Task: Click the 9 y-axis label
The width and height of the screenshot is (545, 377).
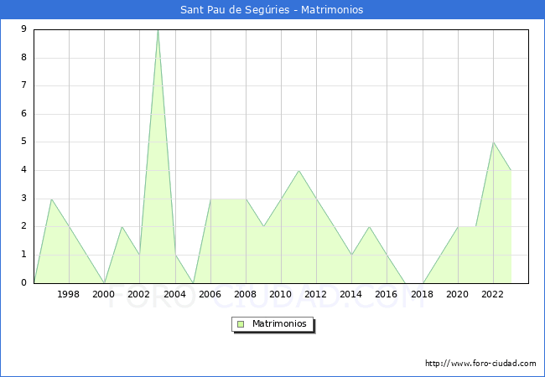Action: [24, 29]
